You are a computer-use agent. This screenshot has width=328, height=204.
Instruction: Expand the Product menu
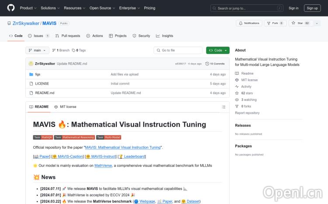pyautogui.click(x=28, y=8)
